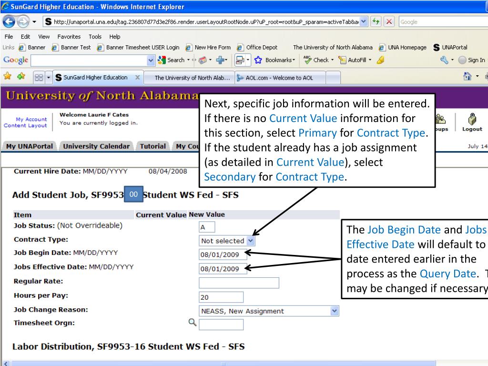Click the Timesheet Orgn input field
Image resolution: width=488 pixels, height=366 pixels.
click(221, 325)
